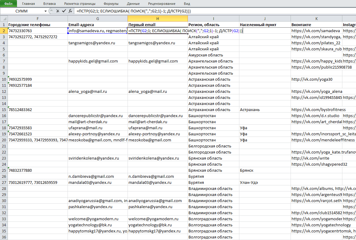This screenshot has height=240, width=356.
Task: Open the Файл tab
Action: click(8, 4)
